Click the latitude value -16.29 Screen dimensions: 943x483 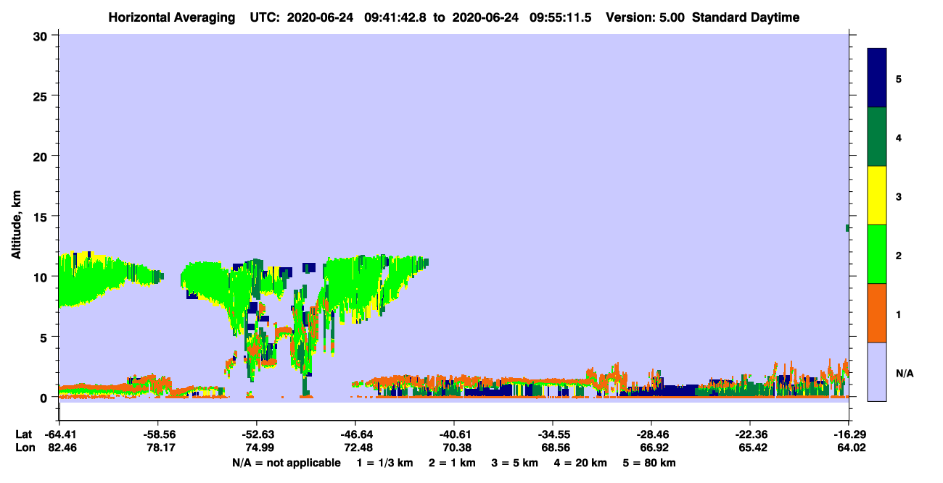849,434
